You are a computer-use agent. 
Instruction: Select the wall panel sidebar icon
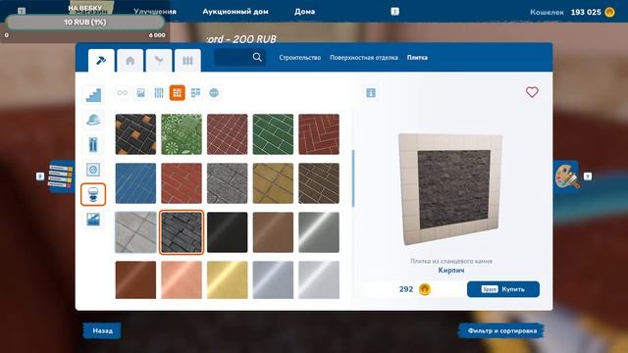point(93,220)
